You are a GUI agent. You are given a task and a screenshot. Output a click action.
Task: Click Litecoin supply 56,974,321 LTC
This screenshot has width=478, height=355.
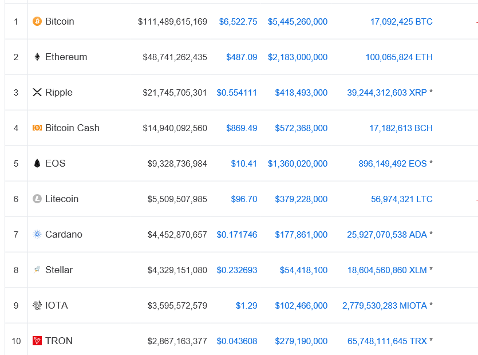[x=401, y=199]
